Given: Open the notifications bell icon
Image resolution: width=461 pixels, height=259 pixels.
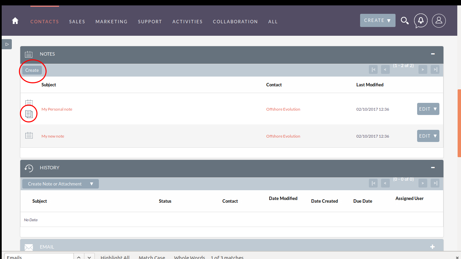Looking at the screenshot, I should pyautogui.click(x=421, y=21).
